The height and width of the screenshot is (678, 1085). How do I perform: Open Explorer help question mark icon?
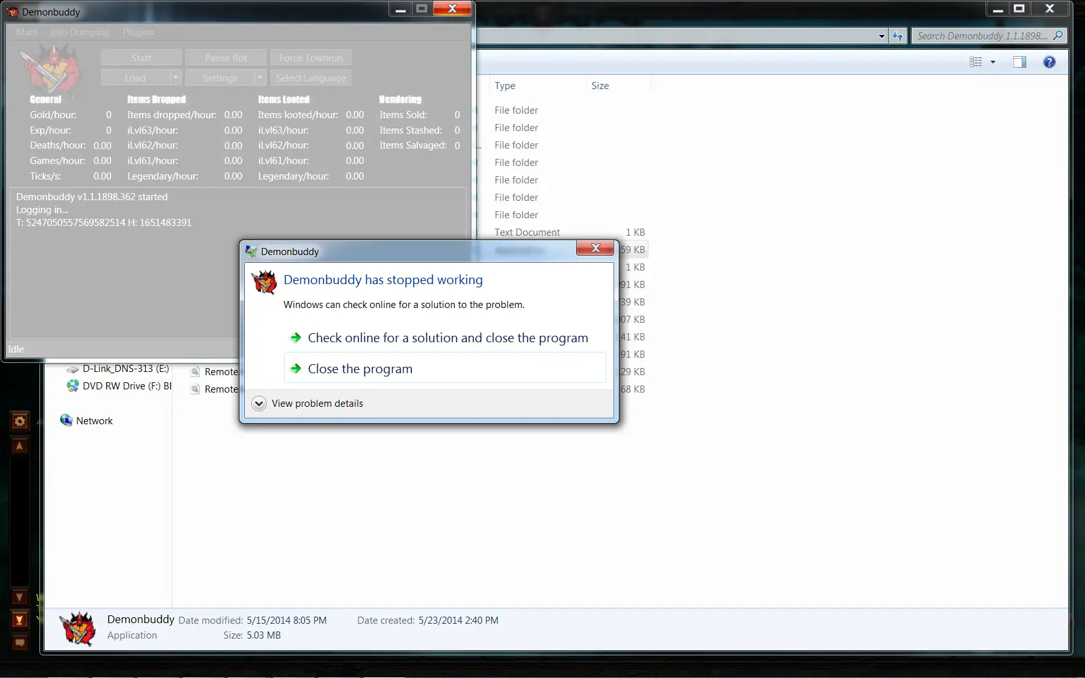pos(1049,62)
